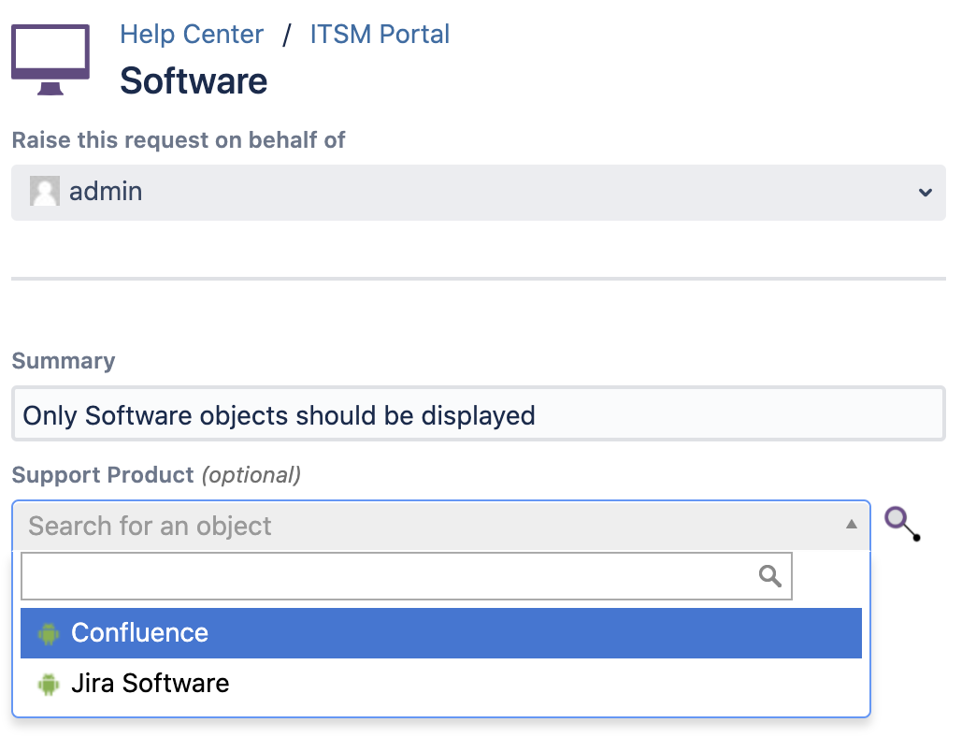This screenshot has height=737, width=976.
Task: Click the purple monitor portal icon
Action: (50, 59)
